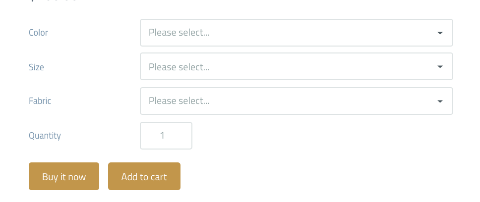Click the caret arrow in the Size field
Screen dimensions: 480x202
440,66
